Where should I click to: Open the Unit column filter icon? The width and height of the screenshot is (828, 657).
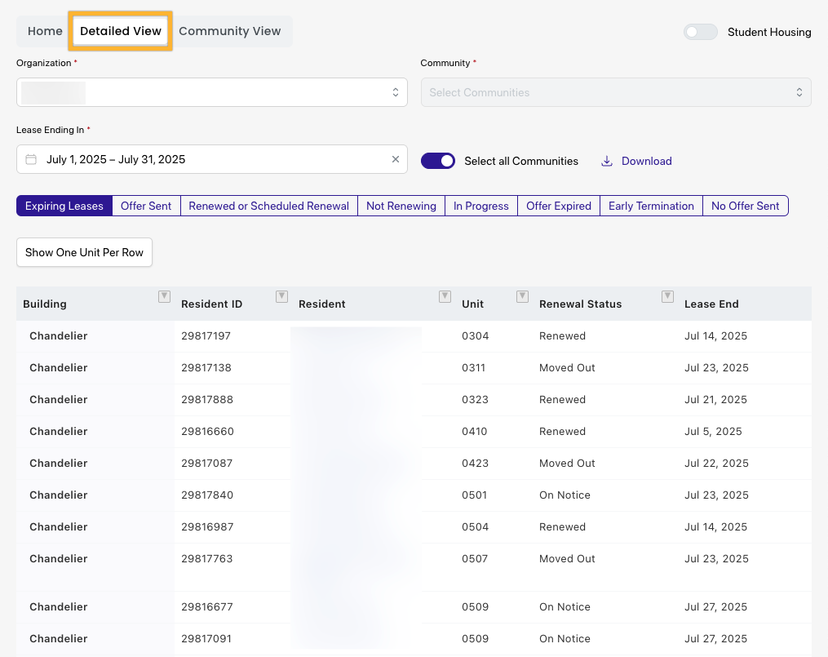pyautogui.click(x=522, y=296)
